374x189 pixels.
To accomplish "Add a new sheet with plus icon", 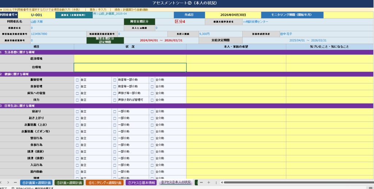I will point(209,182).
